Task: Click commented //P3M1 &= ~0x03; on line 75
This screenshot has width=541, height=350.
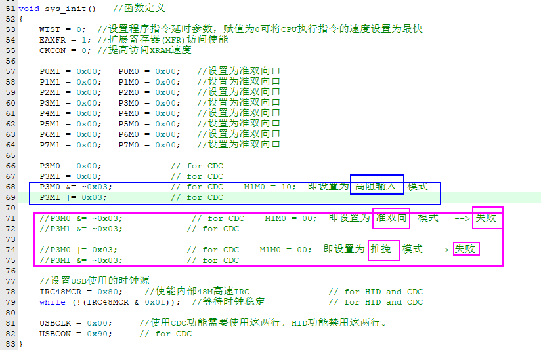Action: coord(81,260)
